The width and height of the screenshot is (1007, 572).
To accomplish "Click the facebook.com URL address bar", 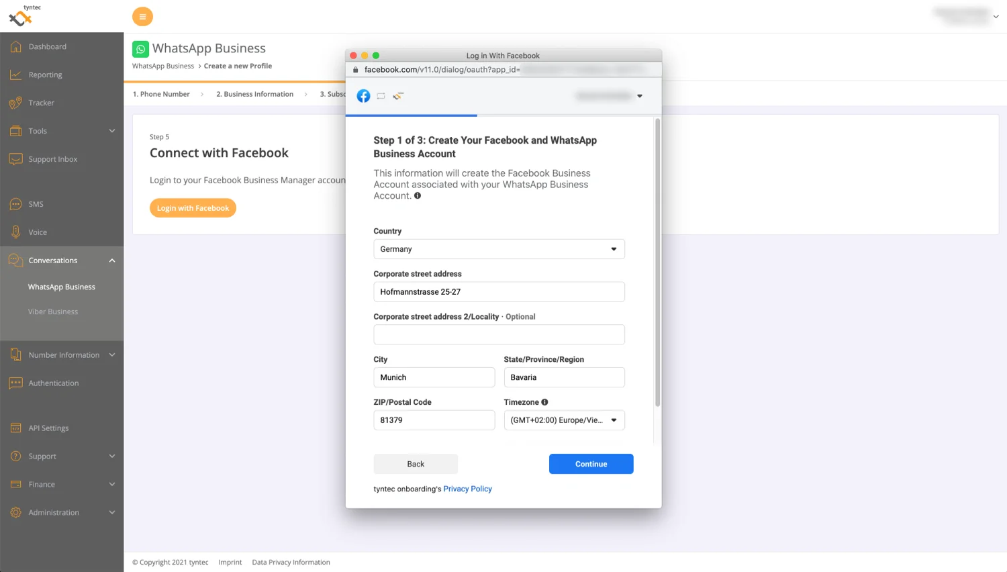I will [x=503, y=70].
